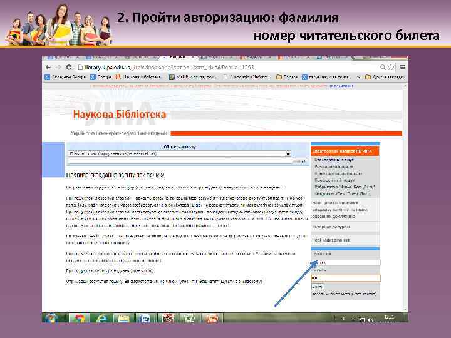Select 'Стандартний пошук' menu item
Image resolution: width=451 pixels, height=338 pixels.
click(x=334, y=160)
